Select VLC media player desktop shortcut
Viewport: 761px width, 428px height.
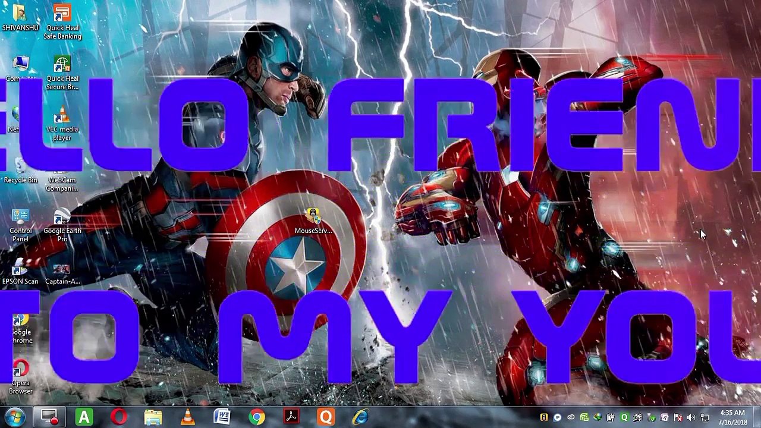click(x=62, y=124)
